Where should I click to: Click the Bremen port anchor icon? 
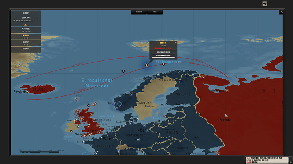point(123,126)
